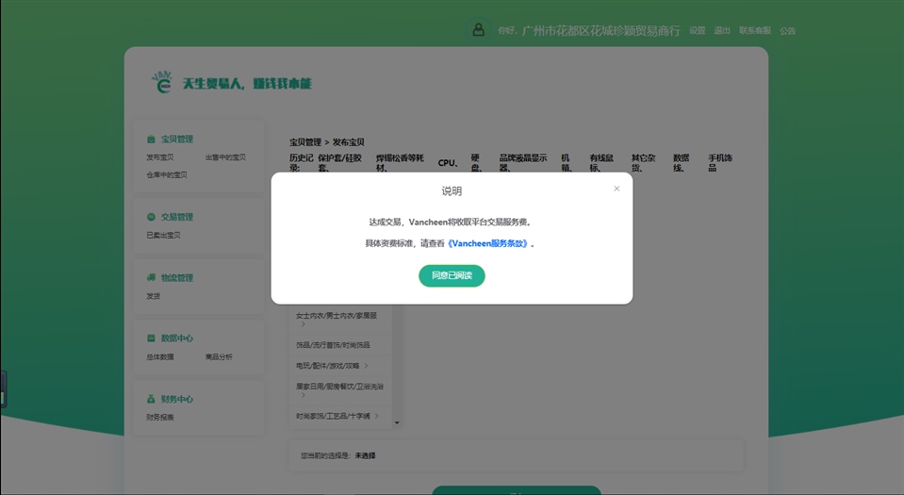Select the 有线鼠标 history entry
Image resolution: width=904 pixels, height=495 pixels.
[601, 163]
